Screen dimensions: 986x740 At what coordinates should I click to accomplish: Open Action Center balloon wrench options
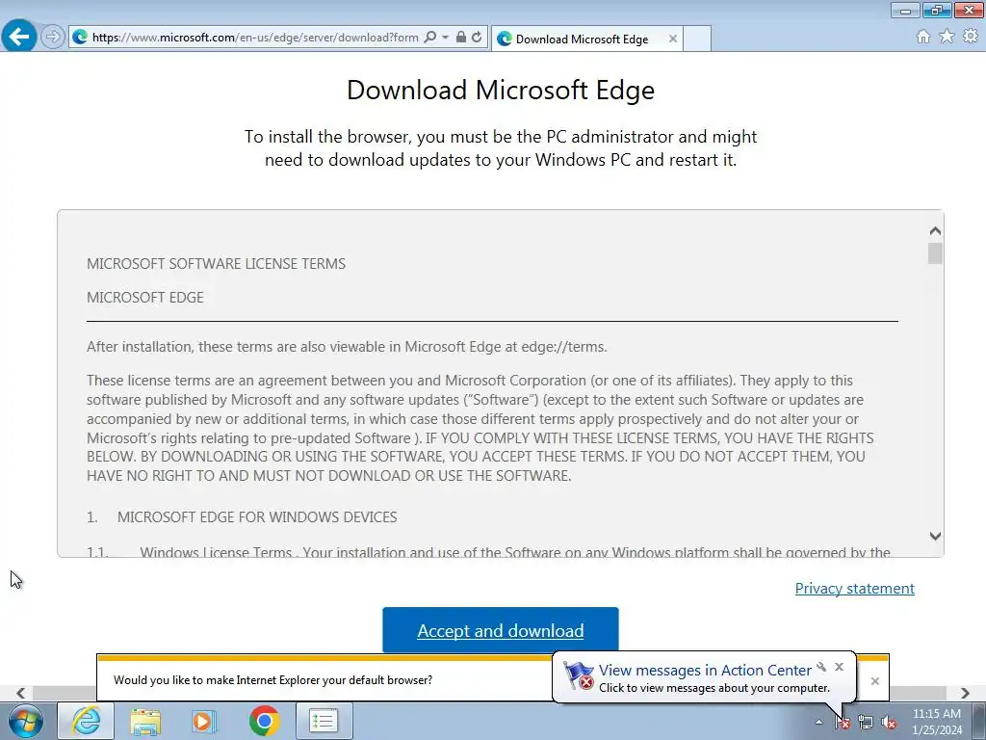coord(821,667)
